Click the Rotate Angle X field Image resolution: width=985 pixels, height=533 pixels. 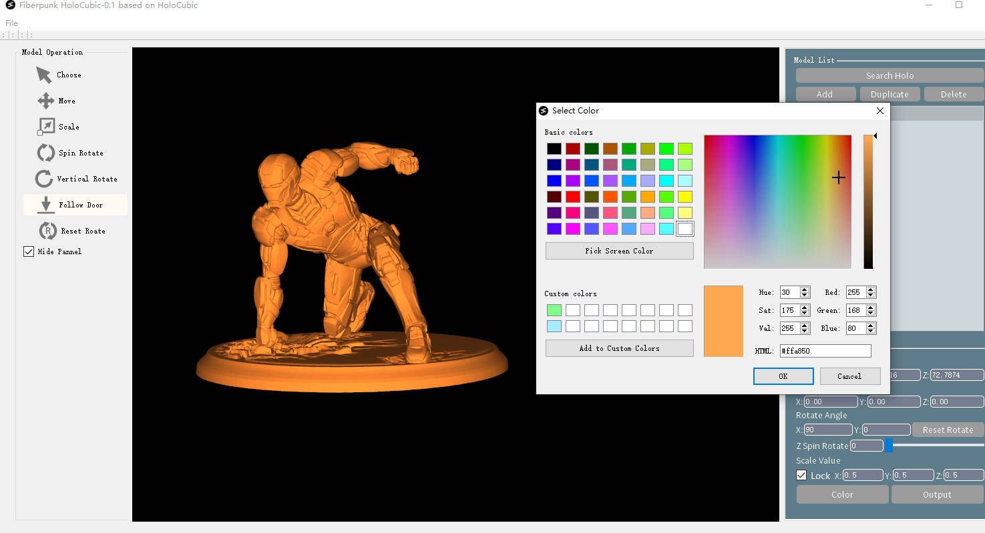click(x=828, y=430)
